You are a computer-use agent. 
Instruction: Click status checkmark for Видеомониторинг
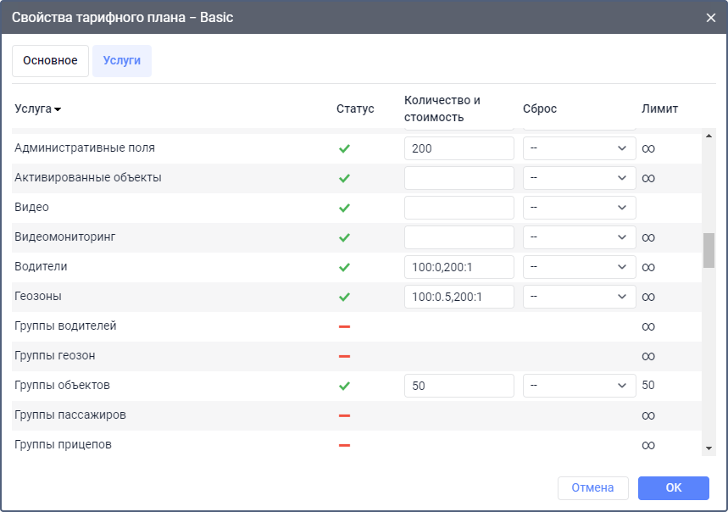click(344, 237)
